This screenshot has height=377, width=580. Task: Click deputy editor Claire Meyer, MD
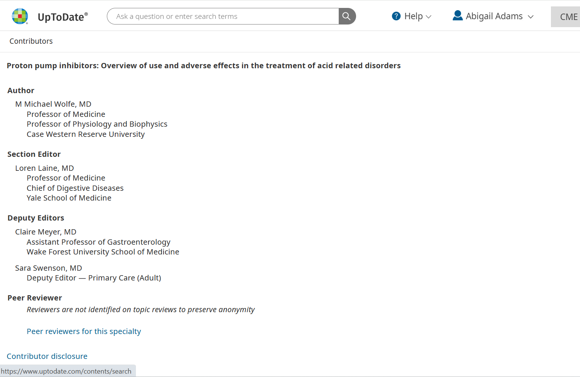pyautogui.click(x=46, y=232)
